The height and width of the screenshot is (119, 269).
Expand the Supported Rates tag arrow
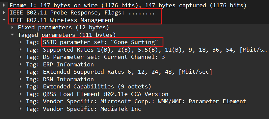tap(21, 50)
